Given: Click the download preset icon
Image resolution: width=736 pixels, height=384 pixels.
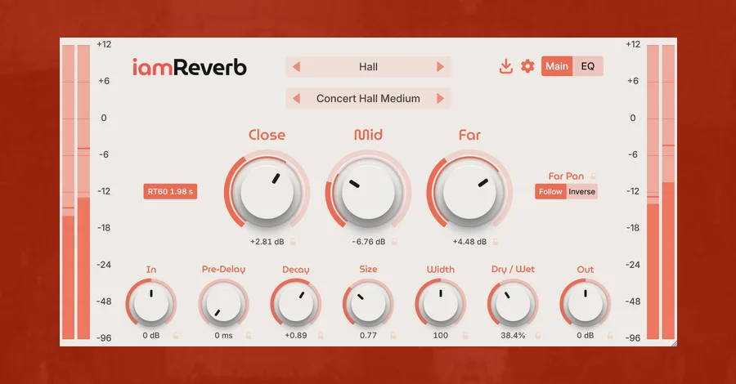Looking at the screenshot, I should point(505,66).
